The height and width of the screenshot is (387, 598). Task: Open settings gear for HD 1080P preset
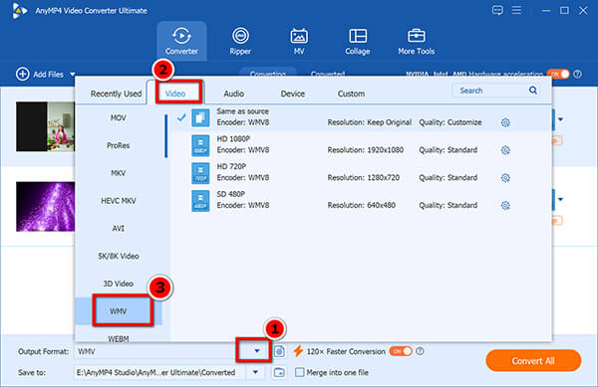click(x=505, y=150)
